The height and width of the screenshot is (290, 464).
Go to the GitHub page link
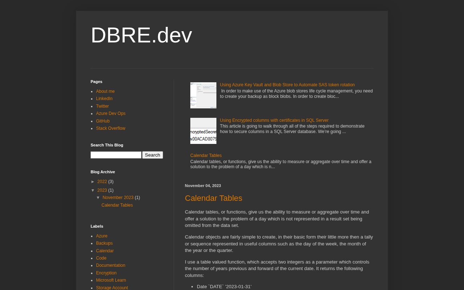click(x=103, y=121)
